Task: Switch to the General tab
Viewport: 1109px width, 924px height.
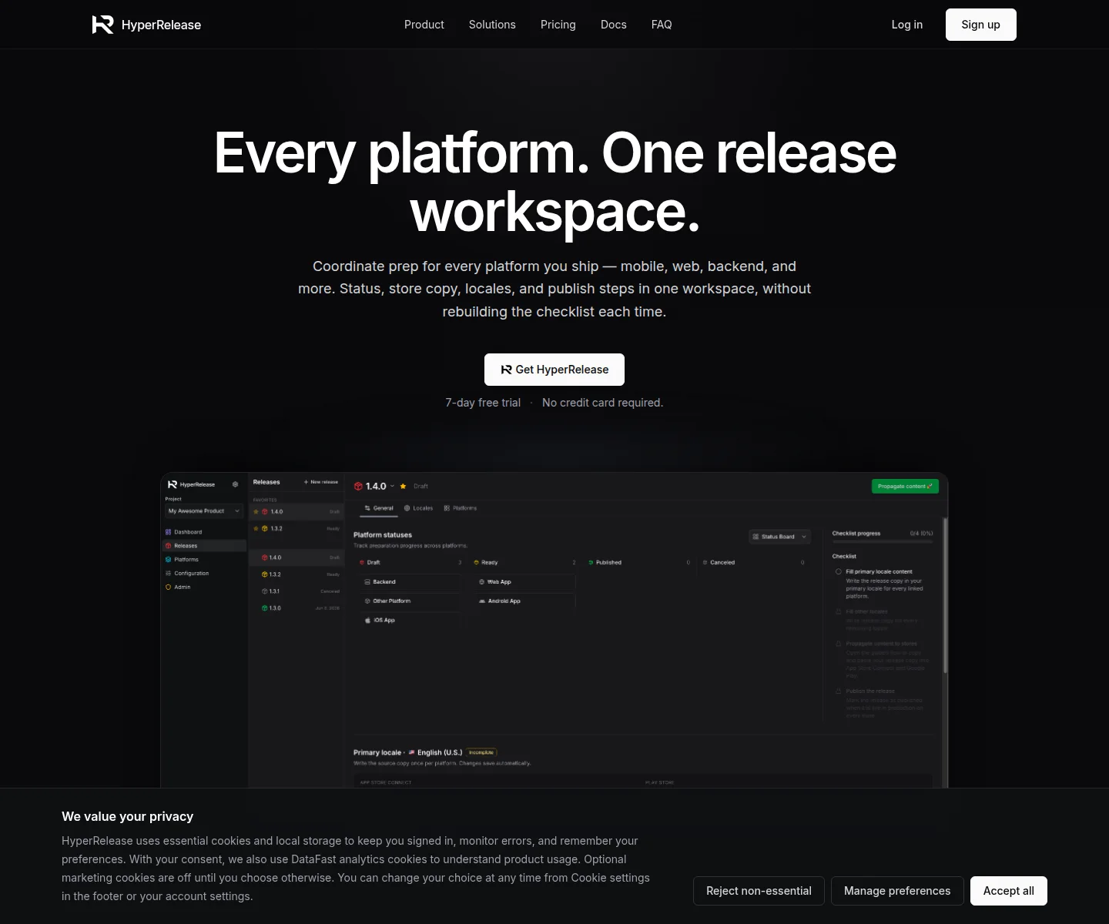Action: (x=379, y=508)
